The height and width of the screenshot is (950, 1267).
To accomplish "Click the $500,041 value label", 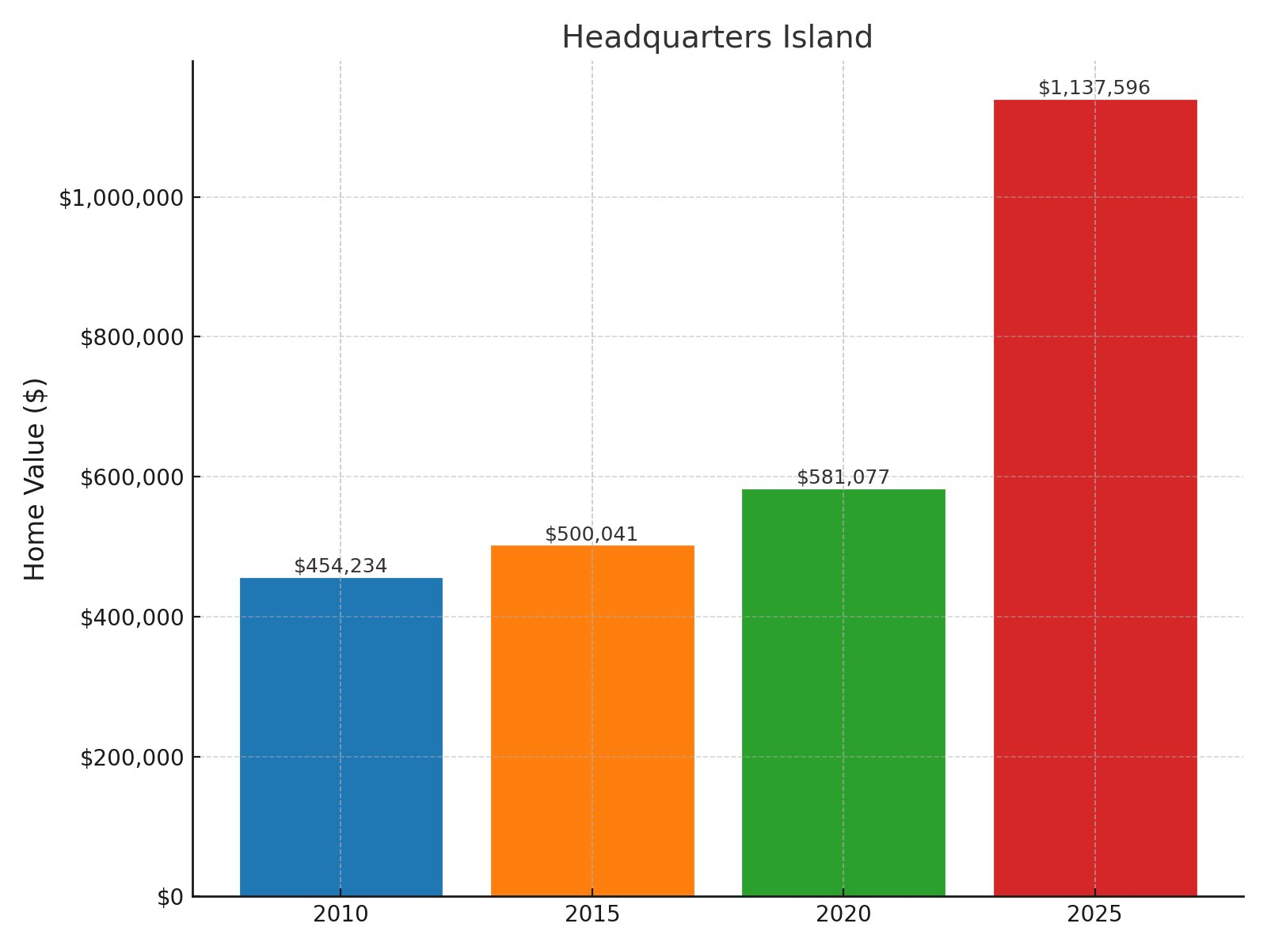I will (x=592, y=534).
